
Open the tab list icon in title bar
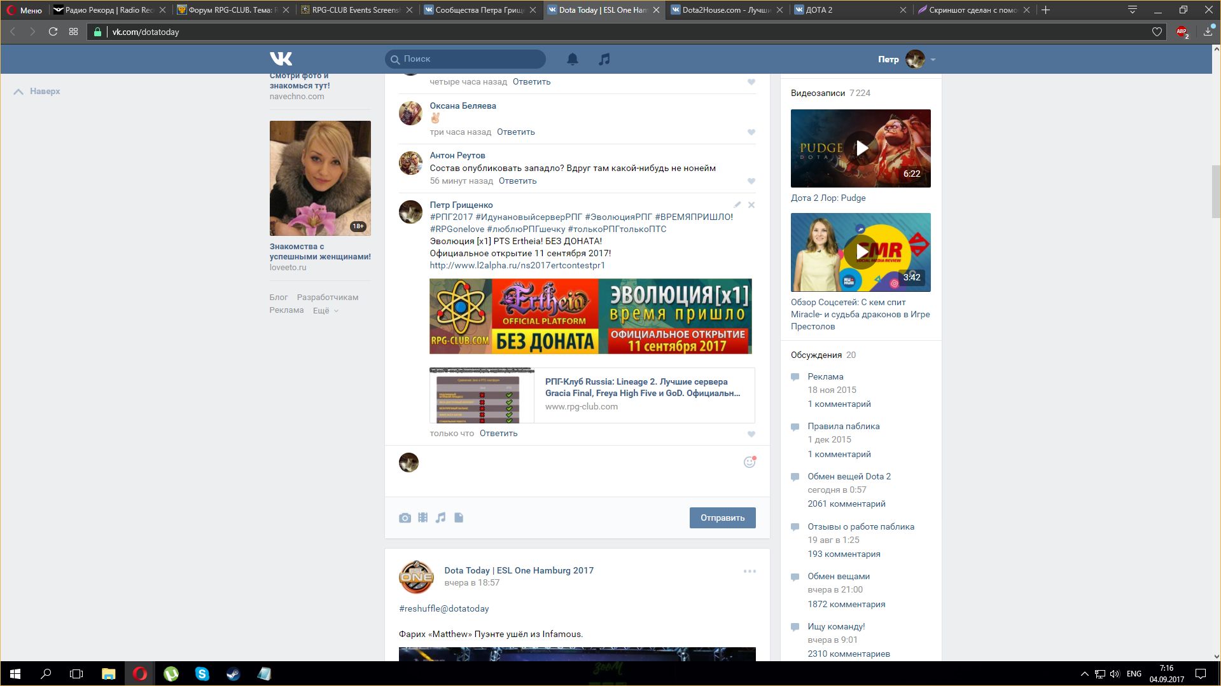(1133, 10)
